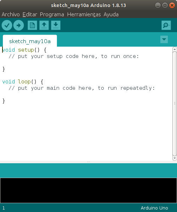Click the closing brace after setup
This screenshot has height=212, width=177.
[x=4, y=69]
